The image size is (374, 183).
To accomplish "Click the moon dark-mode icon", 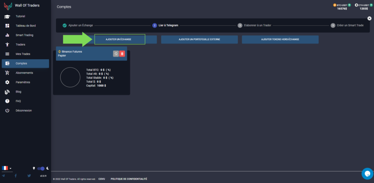I will pyautogui.click(x=48, y=168).
